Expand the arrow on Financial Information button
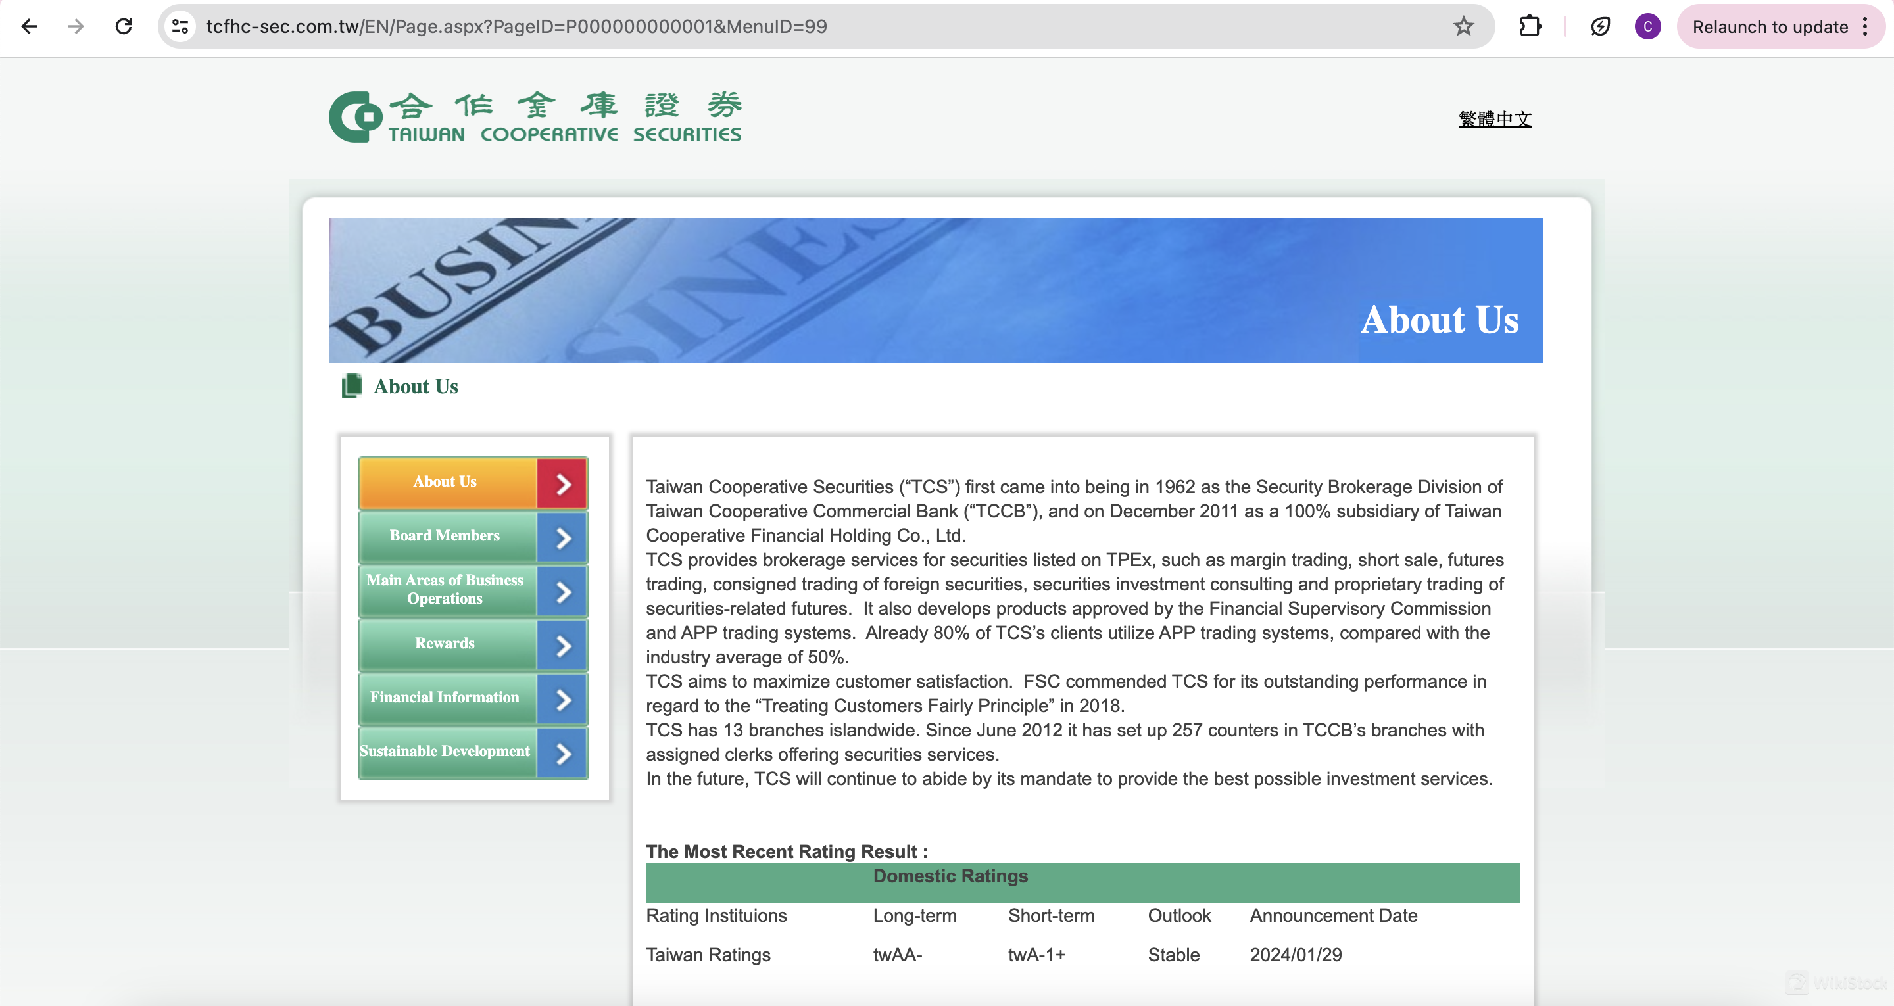 click(x=562, y=698)
